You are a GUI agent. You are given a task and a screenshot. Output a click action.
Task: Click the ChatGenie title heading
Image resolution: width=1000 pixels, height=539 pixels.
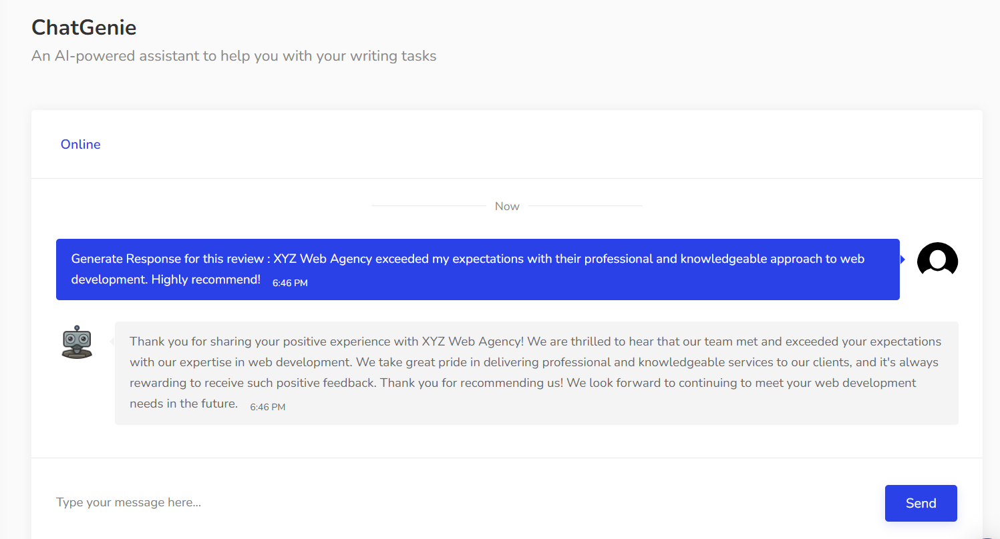tap(84, 27)
